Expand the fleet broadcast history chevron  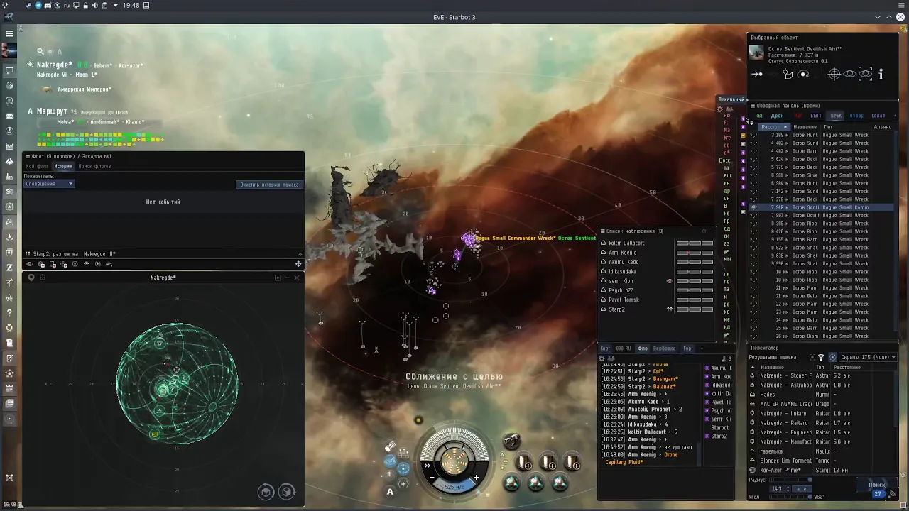pyautogui.click(x=300, y=254)
